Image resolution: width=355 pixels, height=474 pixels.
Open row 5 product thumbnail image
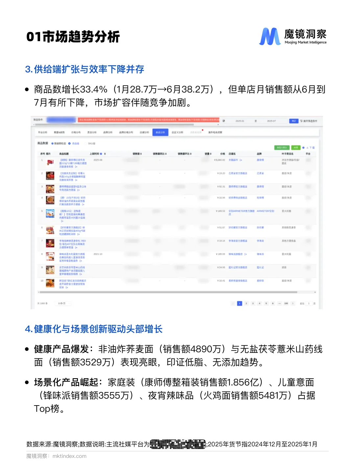(x=50, y=213)
